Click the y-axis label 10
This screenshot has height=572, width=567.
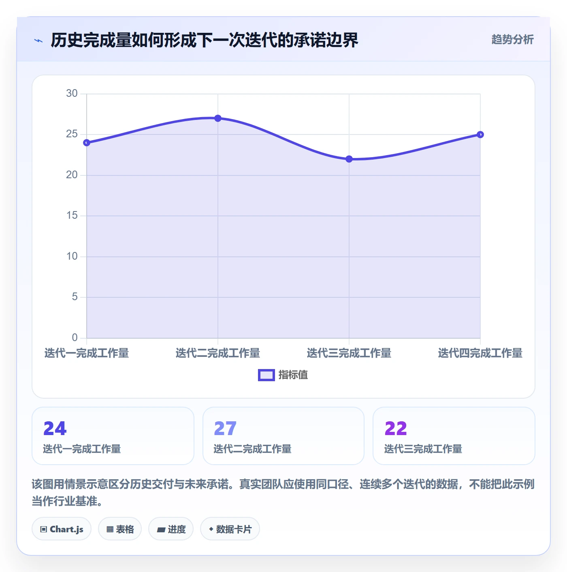pyautogui.click(x=72, y=256)
